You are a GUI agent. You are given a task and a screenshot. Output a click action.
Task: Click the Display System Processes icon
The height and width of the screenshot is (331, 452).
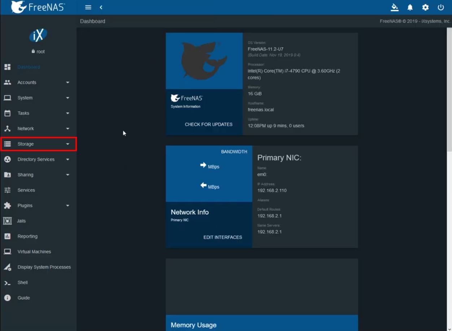pyautogui.click(x=7, y=267)
